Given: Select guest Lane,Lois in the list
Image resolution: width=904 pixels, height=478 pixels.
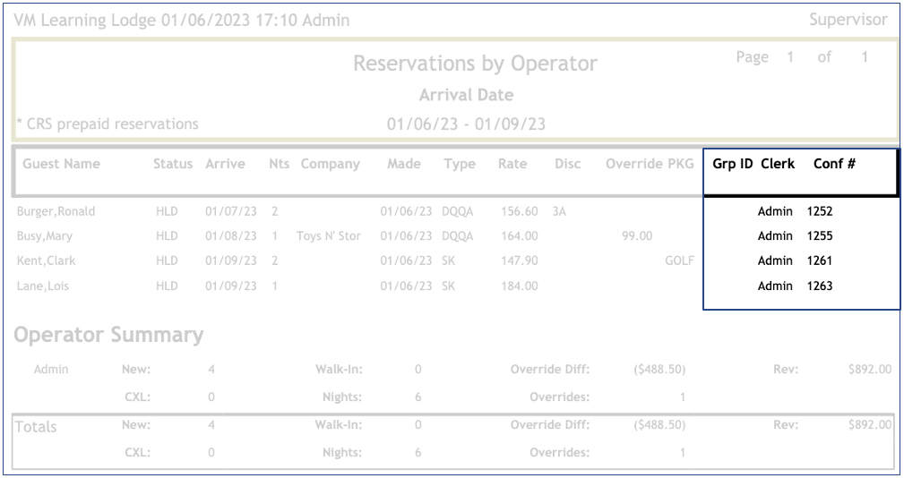Looking at the screenshot, I should 43,286.
